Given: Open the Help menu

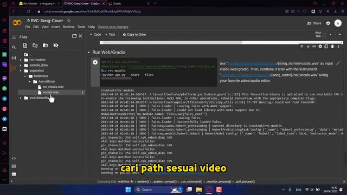Looking at the screenshot, I should pos(92,27).
